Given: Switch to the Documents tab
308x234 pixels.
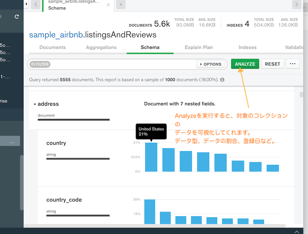Looking at the screenshot, I should click(x=52, y=47).
